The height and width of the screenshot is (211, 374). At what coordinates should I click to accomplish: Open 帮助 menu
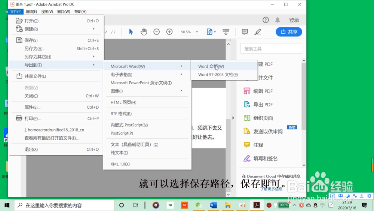80,12
